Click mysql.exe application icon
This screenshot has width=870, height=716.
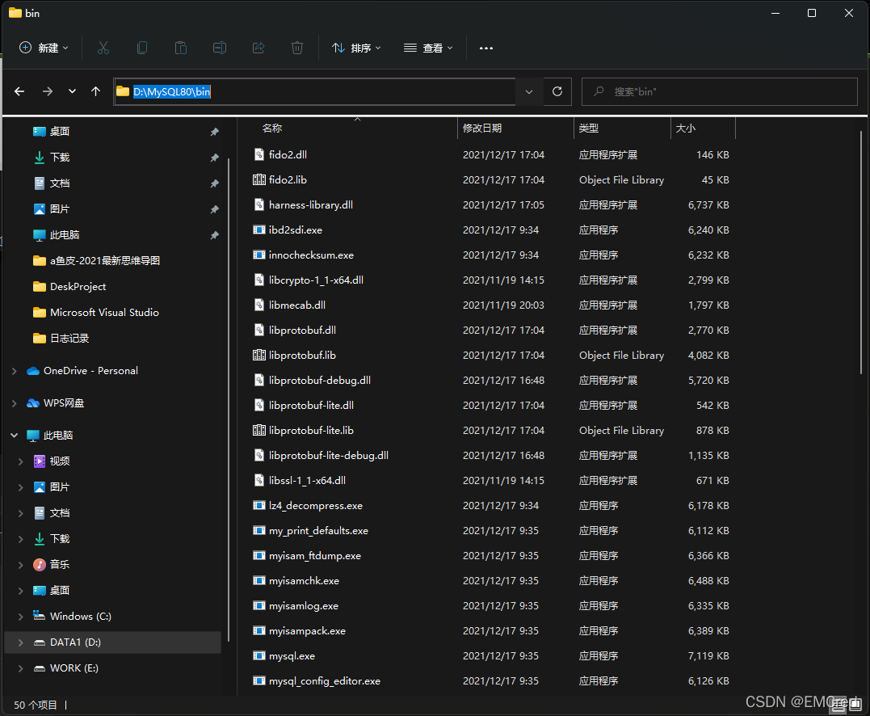point(259,655)
